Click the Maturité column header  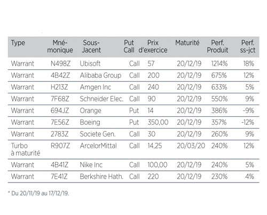pos(187,43)
